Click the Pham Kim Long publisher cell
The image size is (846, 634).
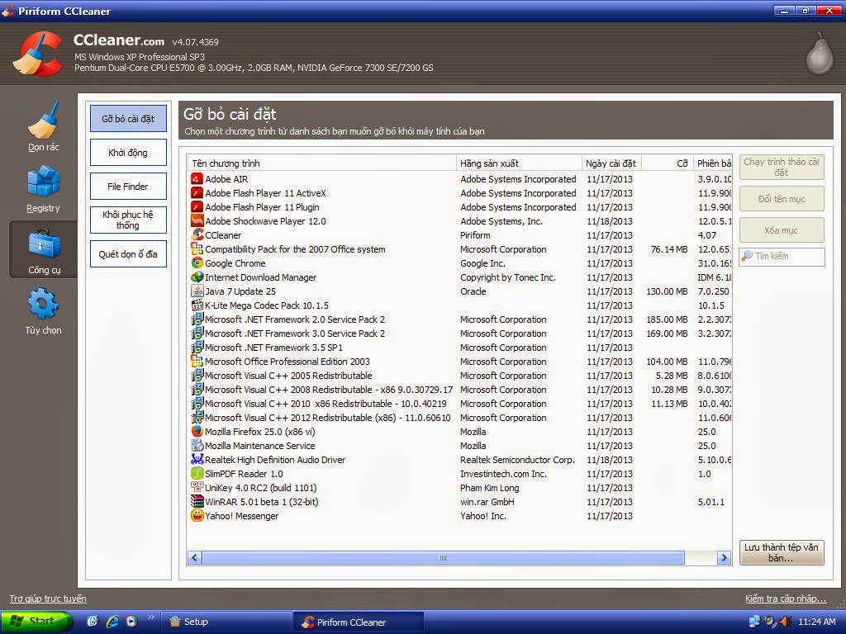[489, 488]
